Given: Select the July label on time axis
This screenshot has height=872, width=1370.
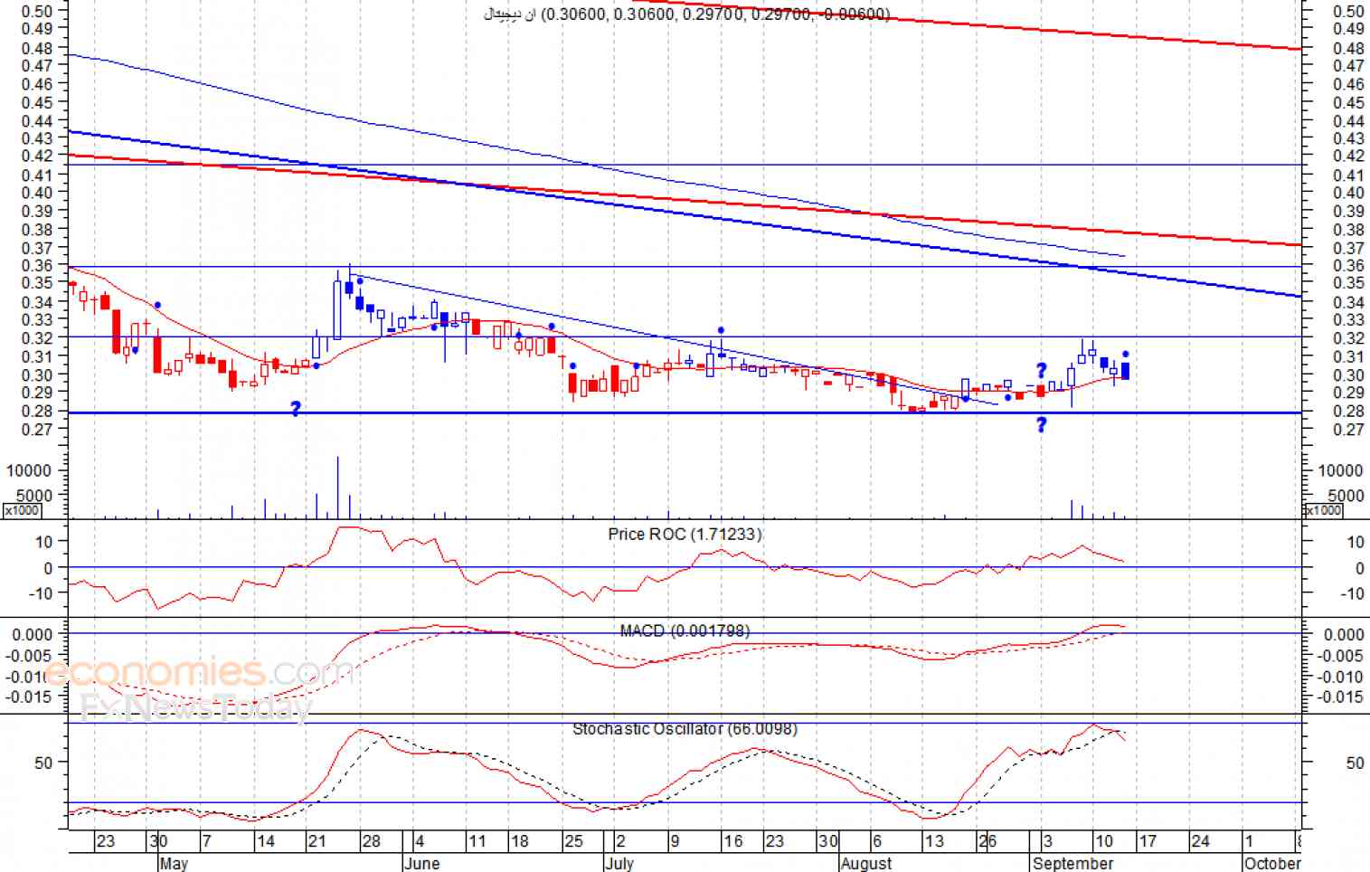Looking at the screenshot, I should coord(619,863).
